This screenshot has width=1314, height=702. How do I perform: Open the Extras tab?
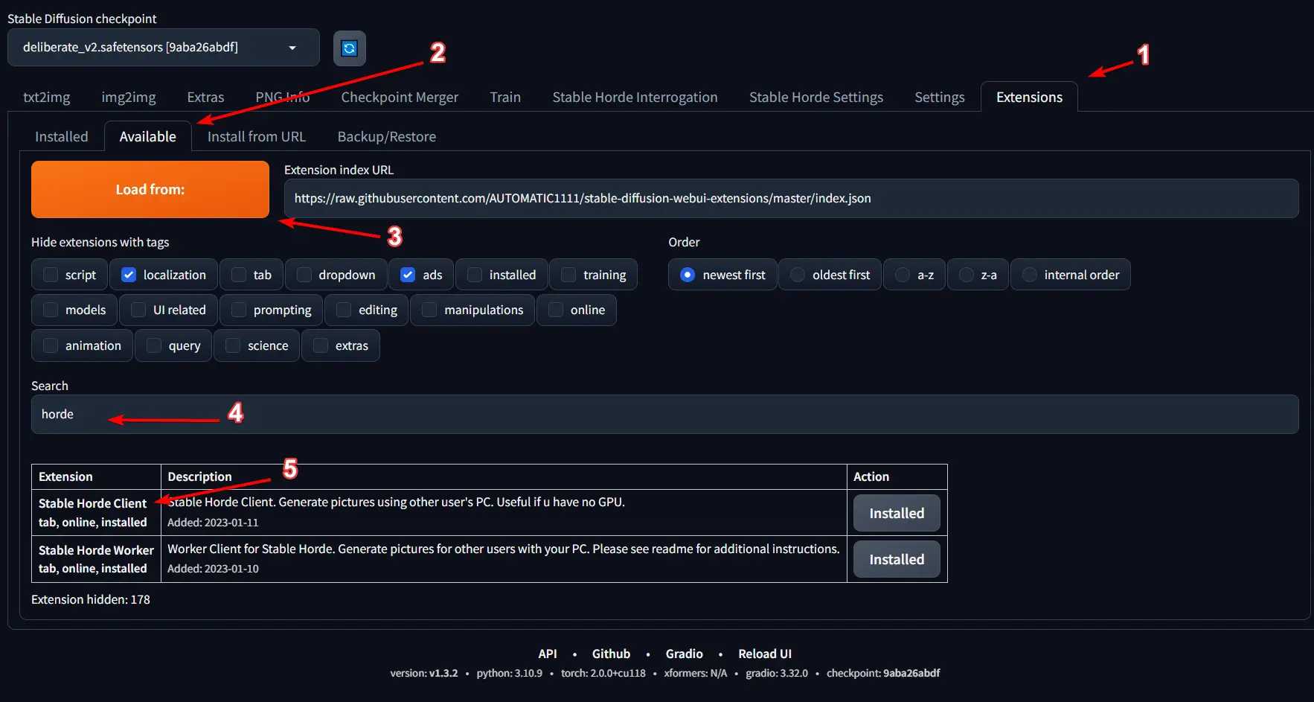pyautogui.click(x=205, y=98)
